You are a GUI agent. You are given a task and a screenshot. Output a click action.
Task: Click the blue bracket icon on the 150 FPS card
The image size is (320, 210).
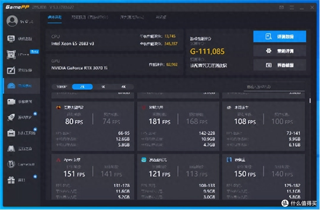(229, 160)
